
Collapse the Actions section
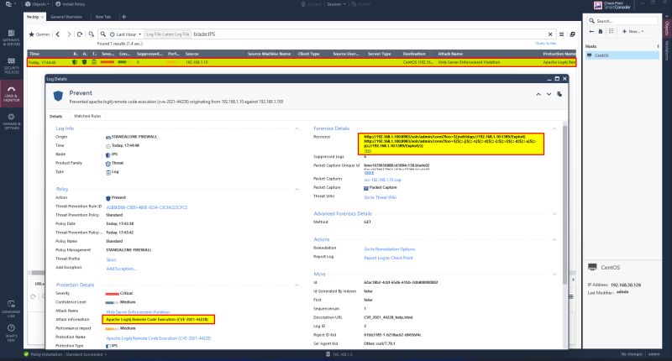[x=554, y=239]
